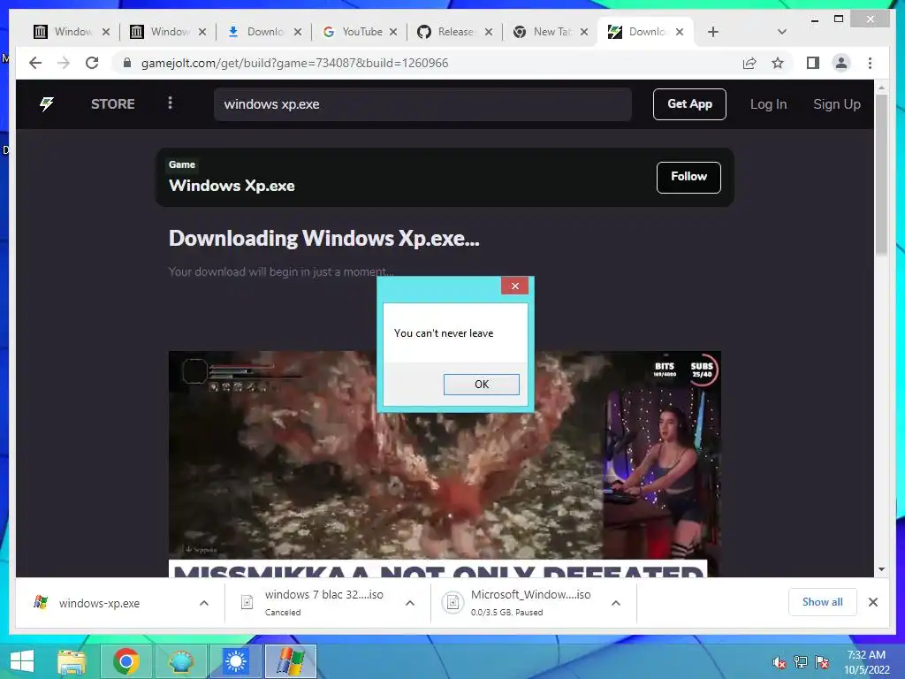The width and height of the screenshot is (905, 679).
Task: Switch to the second Windows archive tab
Action: (162, 32)
